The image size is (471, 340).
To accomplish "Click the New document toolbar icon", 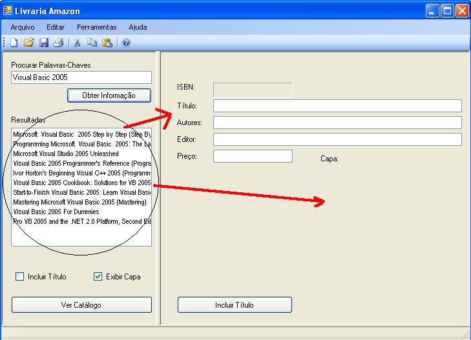I will pos(14,43).
